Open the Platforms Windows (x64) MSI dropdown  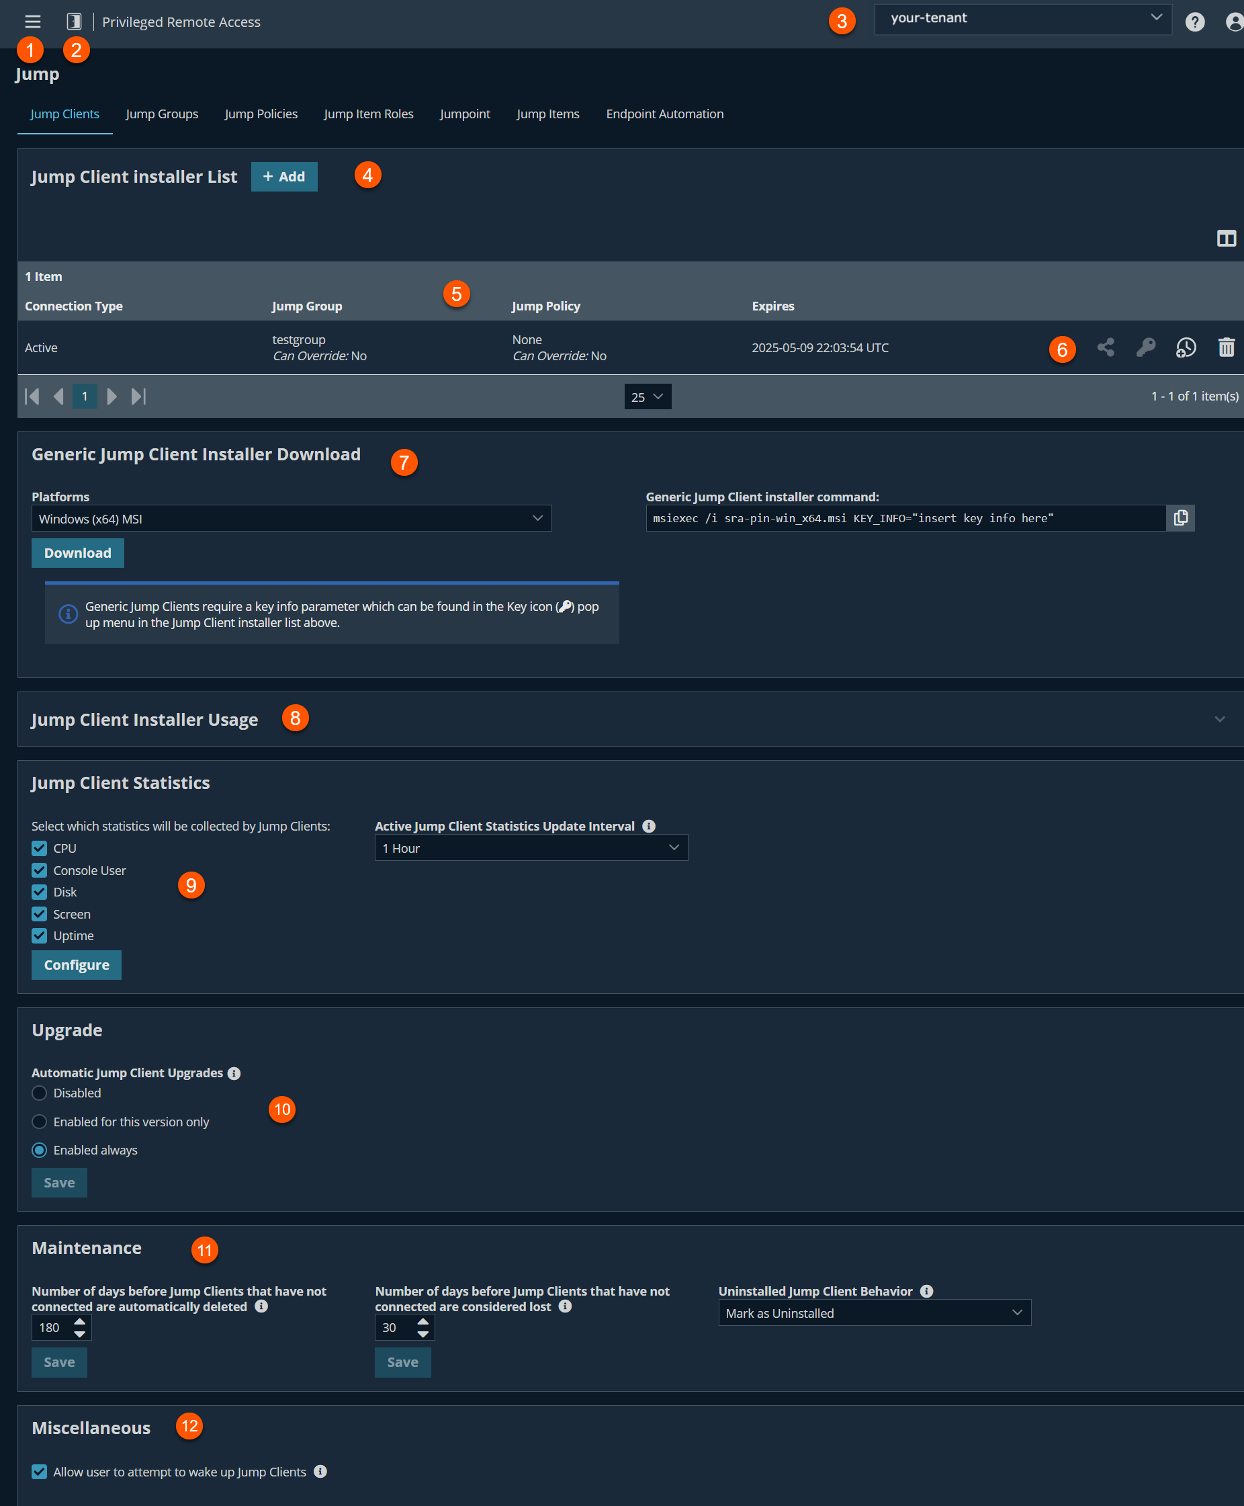tap(292, 518)
